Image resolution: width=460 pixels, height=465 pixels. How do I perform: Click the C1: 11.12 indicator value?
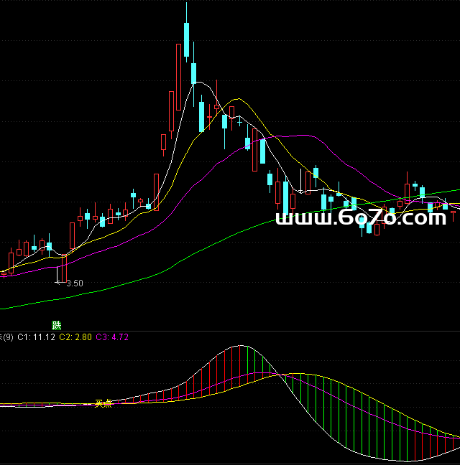coord(33,336)
